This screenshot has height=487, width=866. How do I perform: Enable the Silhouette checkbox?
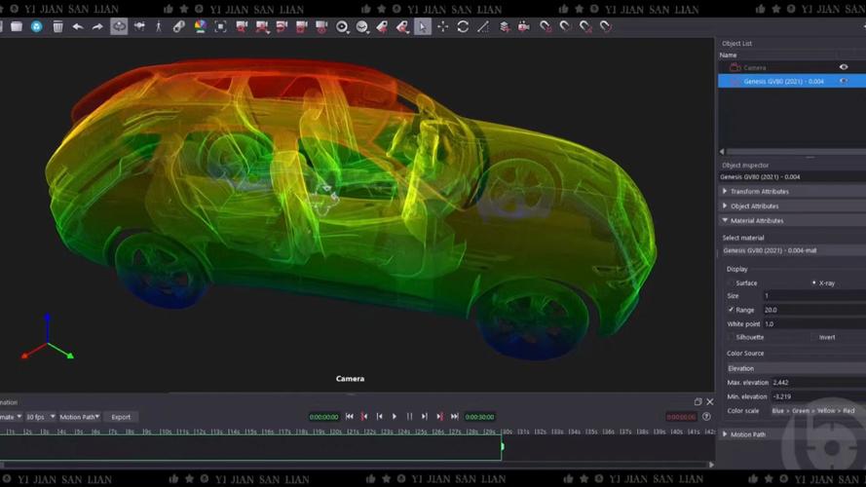731,337
